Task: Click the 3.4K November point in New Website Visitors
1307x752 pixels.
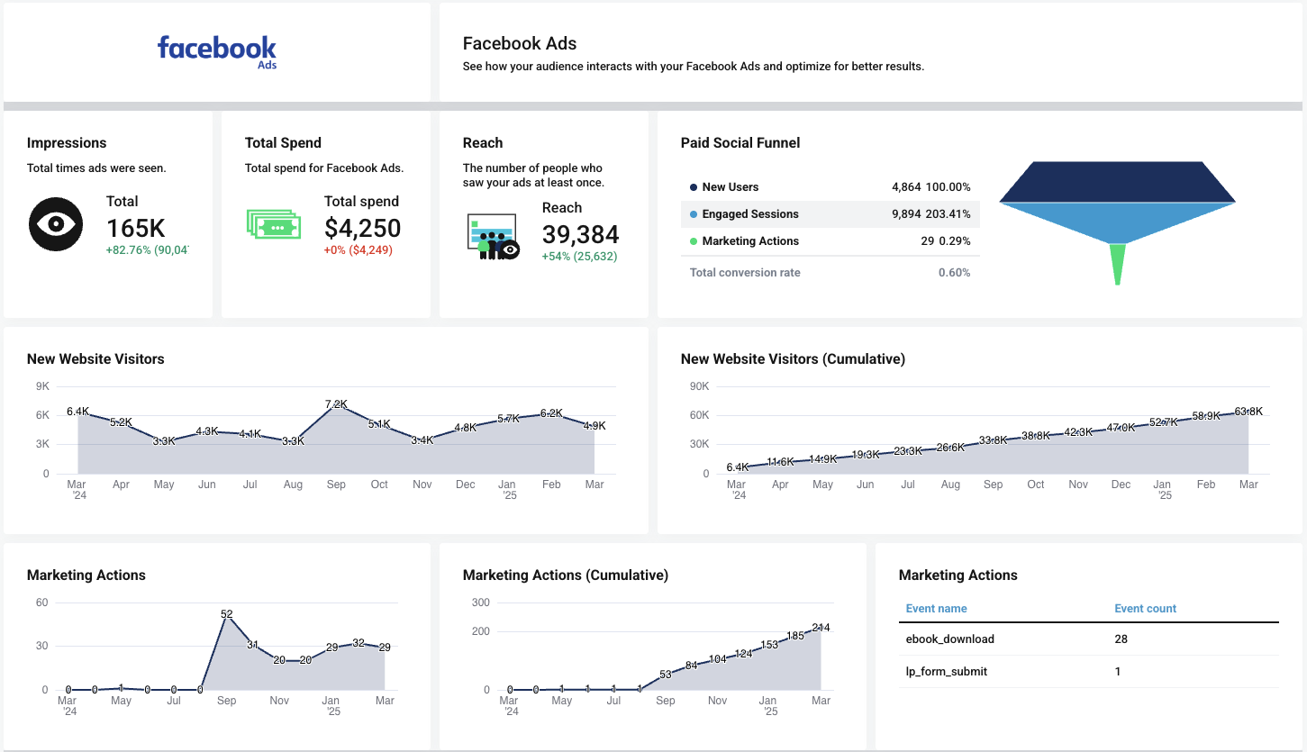Action: (x=422, y=440)
